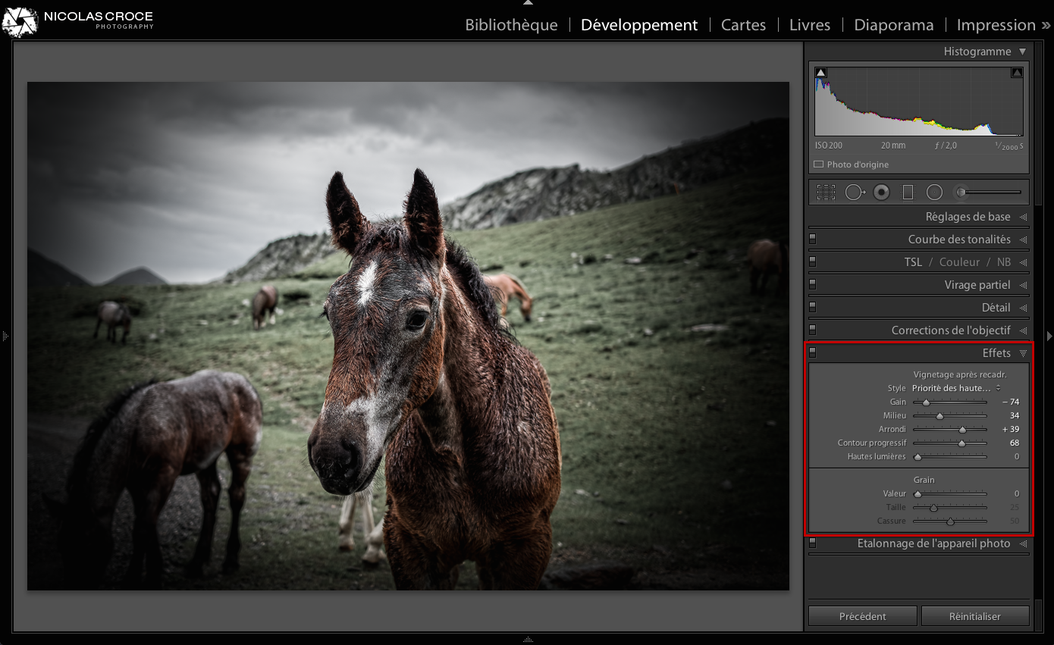Viewport: 1054px width, 645px height.
Task: Check the Photo d'origine checkbox
Action: pyautogui.click(x=818, y=164)
